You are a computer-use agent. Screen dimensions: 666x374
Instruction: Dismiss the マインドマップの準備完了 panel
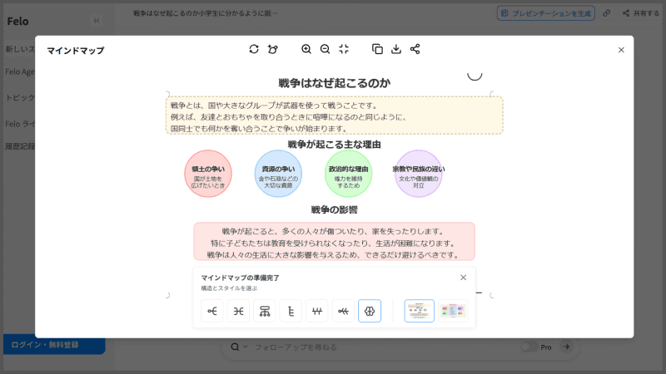[x=463, y=278]
